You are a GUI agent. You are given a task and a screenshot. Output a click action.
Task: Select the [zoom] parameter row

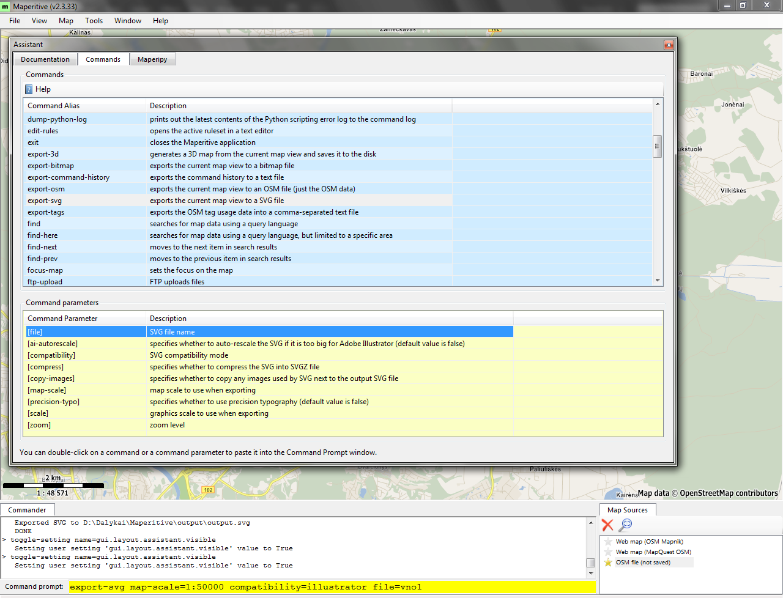click(343, 425)
